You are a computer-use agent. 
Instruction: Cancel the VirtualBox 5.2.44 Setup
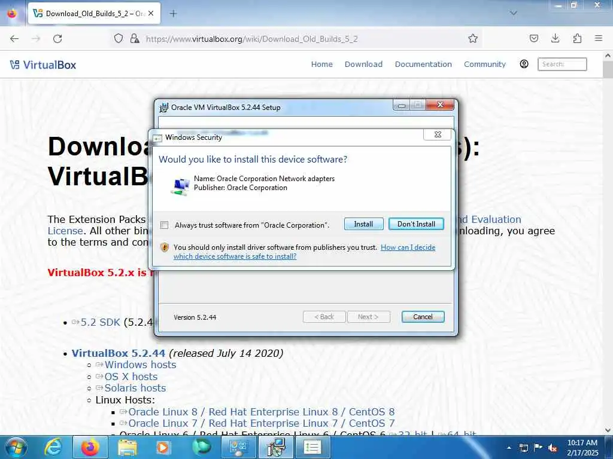click(x=423, y=317)
